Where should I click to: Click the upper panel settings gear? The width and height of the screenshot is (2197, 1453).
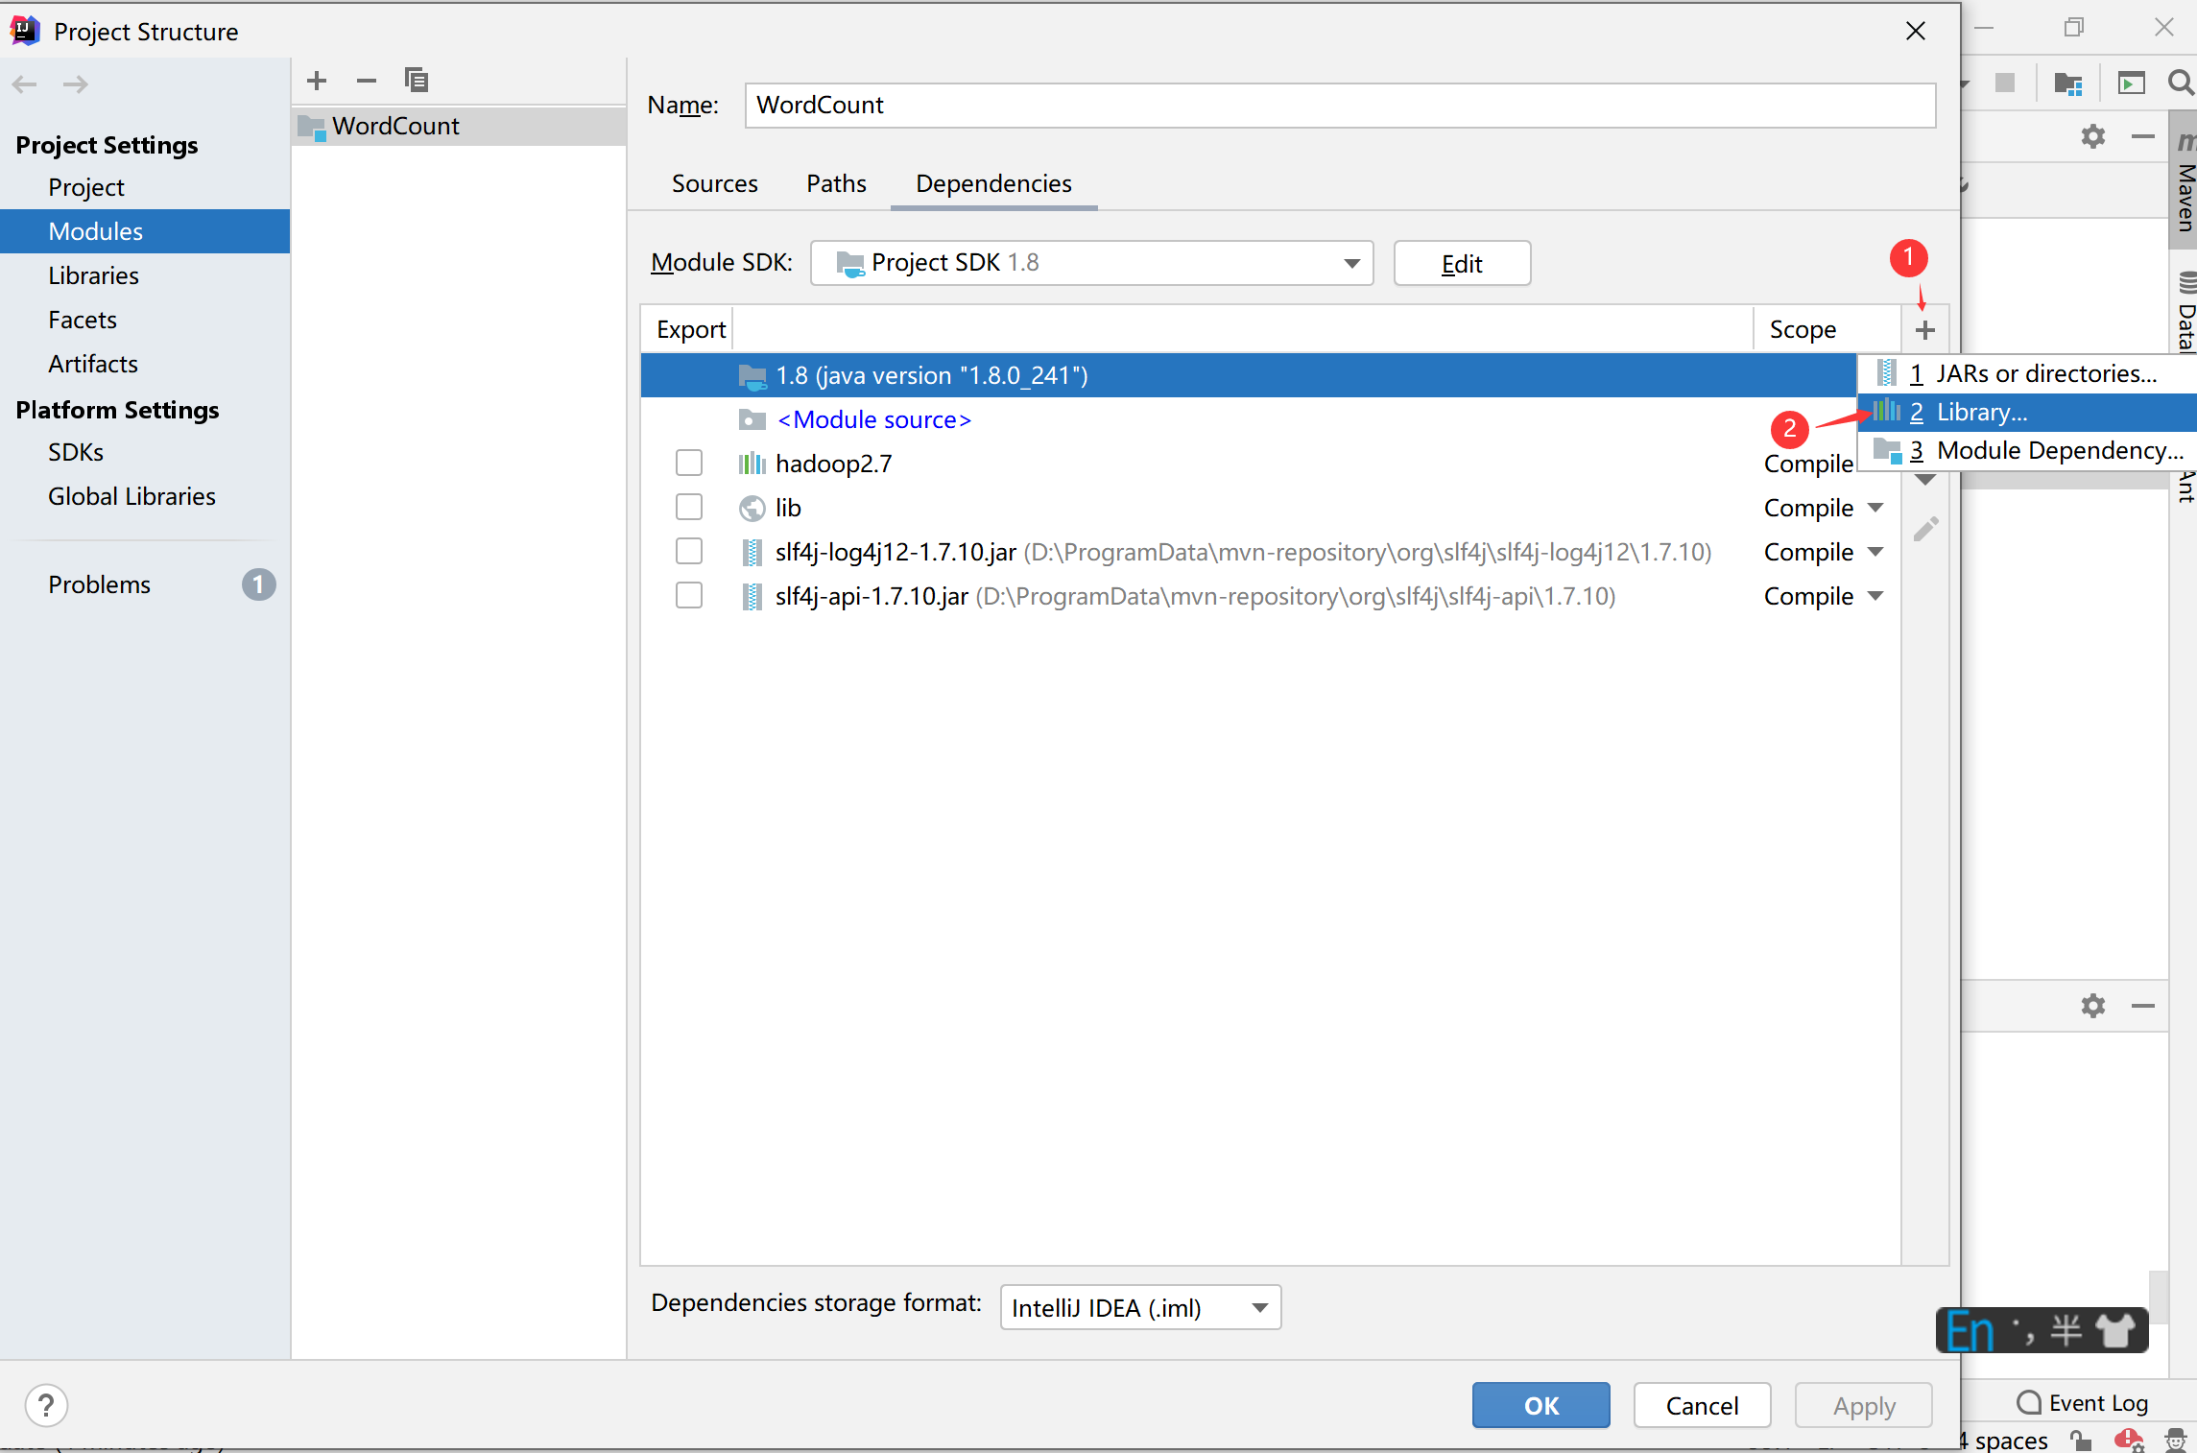pos(2093,136)
